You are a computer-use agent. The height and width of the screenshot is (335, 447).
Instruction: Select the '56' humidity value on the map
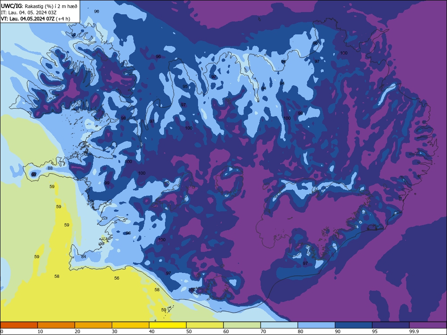[117, 278]
